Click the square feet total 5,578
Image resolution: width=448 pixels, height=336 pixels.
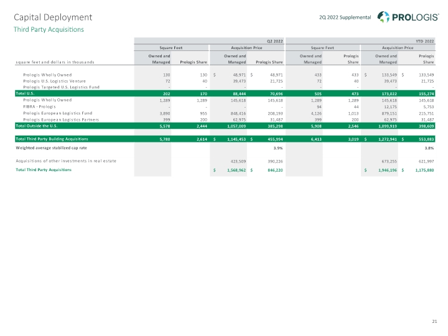[165, 126]
